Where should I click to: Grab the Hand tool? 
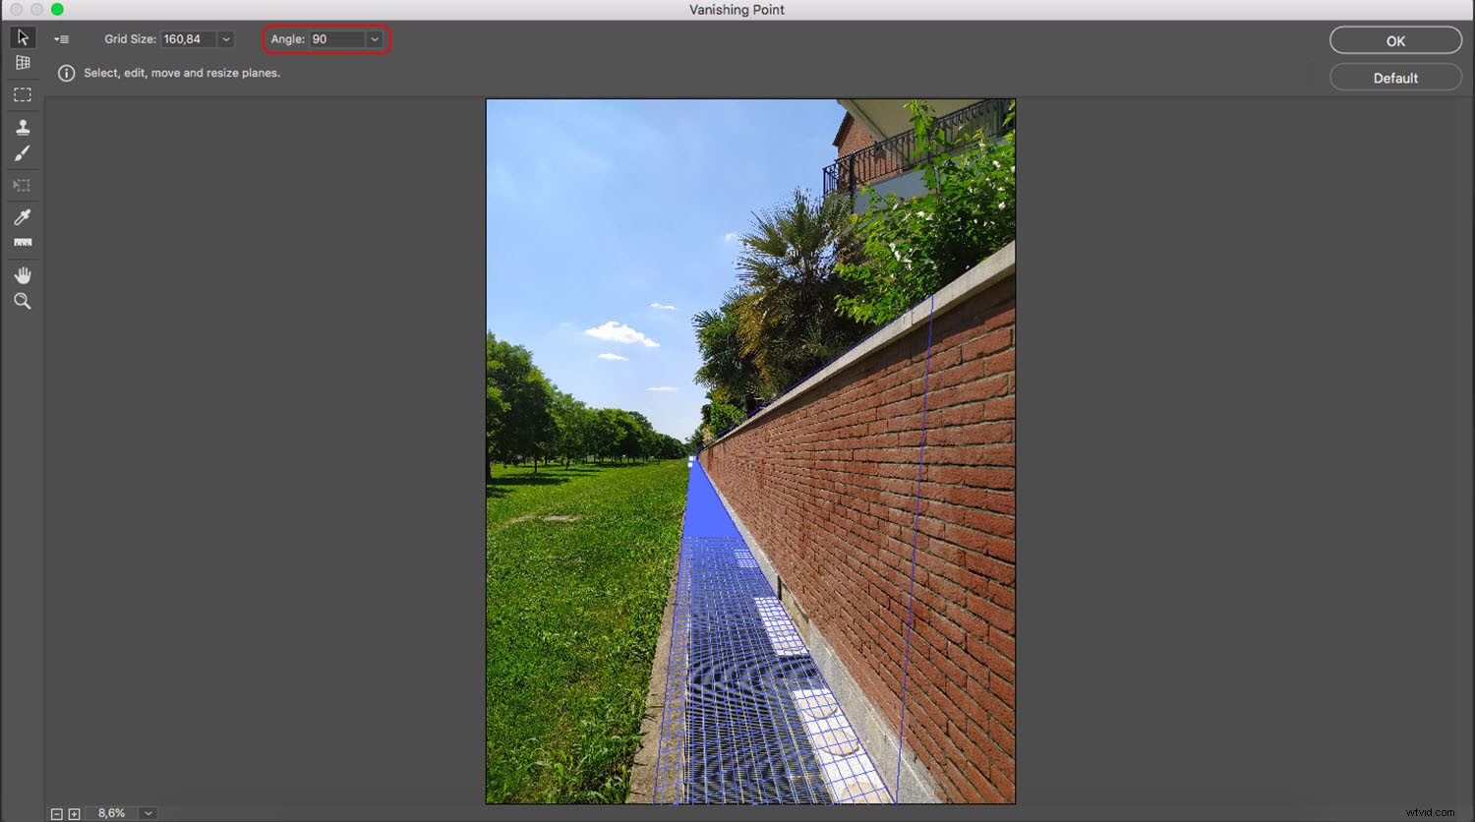23,274
